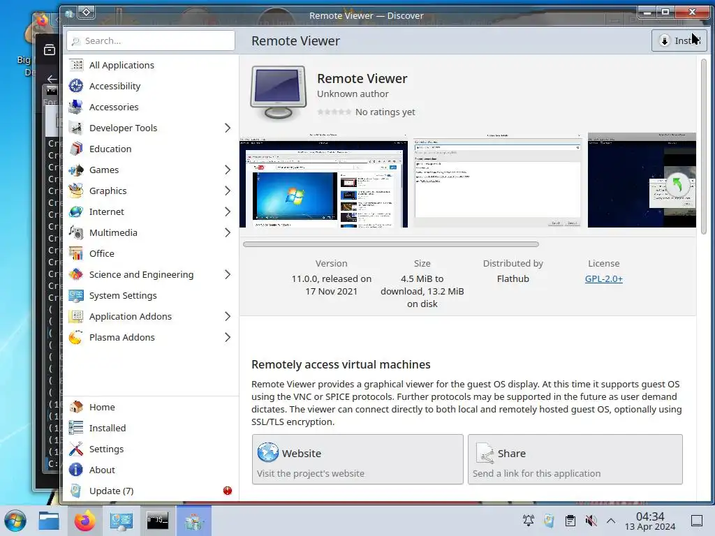Open About menu entry label
The width and height of the screenshot is (715, 536).
coord(102,470)
